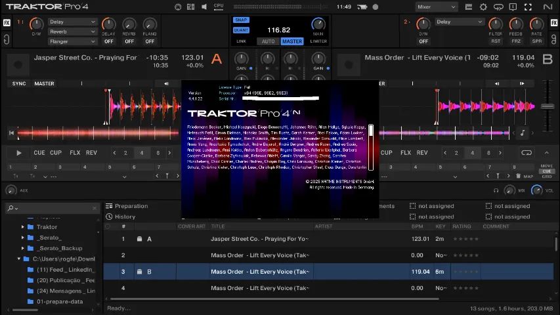Open the History favorite
The height and width of the screenshot is (315, 560).
pyautogui.click(x=121, y=217)
